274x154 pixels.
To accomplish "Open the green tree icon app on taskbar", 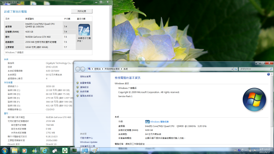I will [65, 151].
